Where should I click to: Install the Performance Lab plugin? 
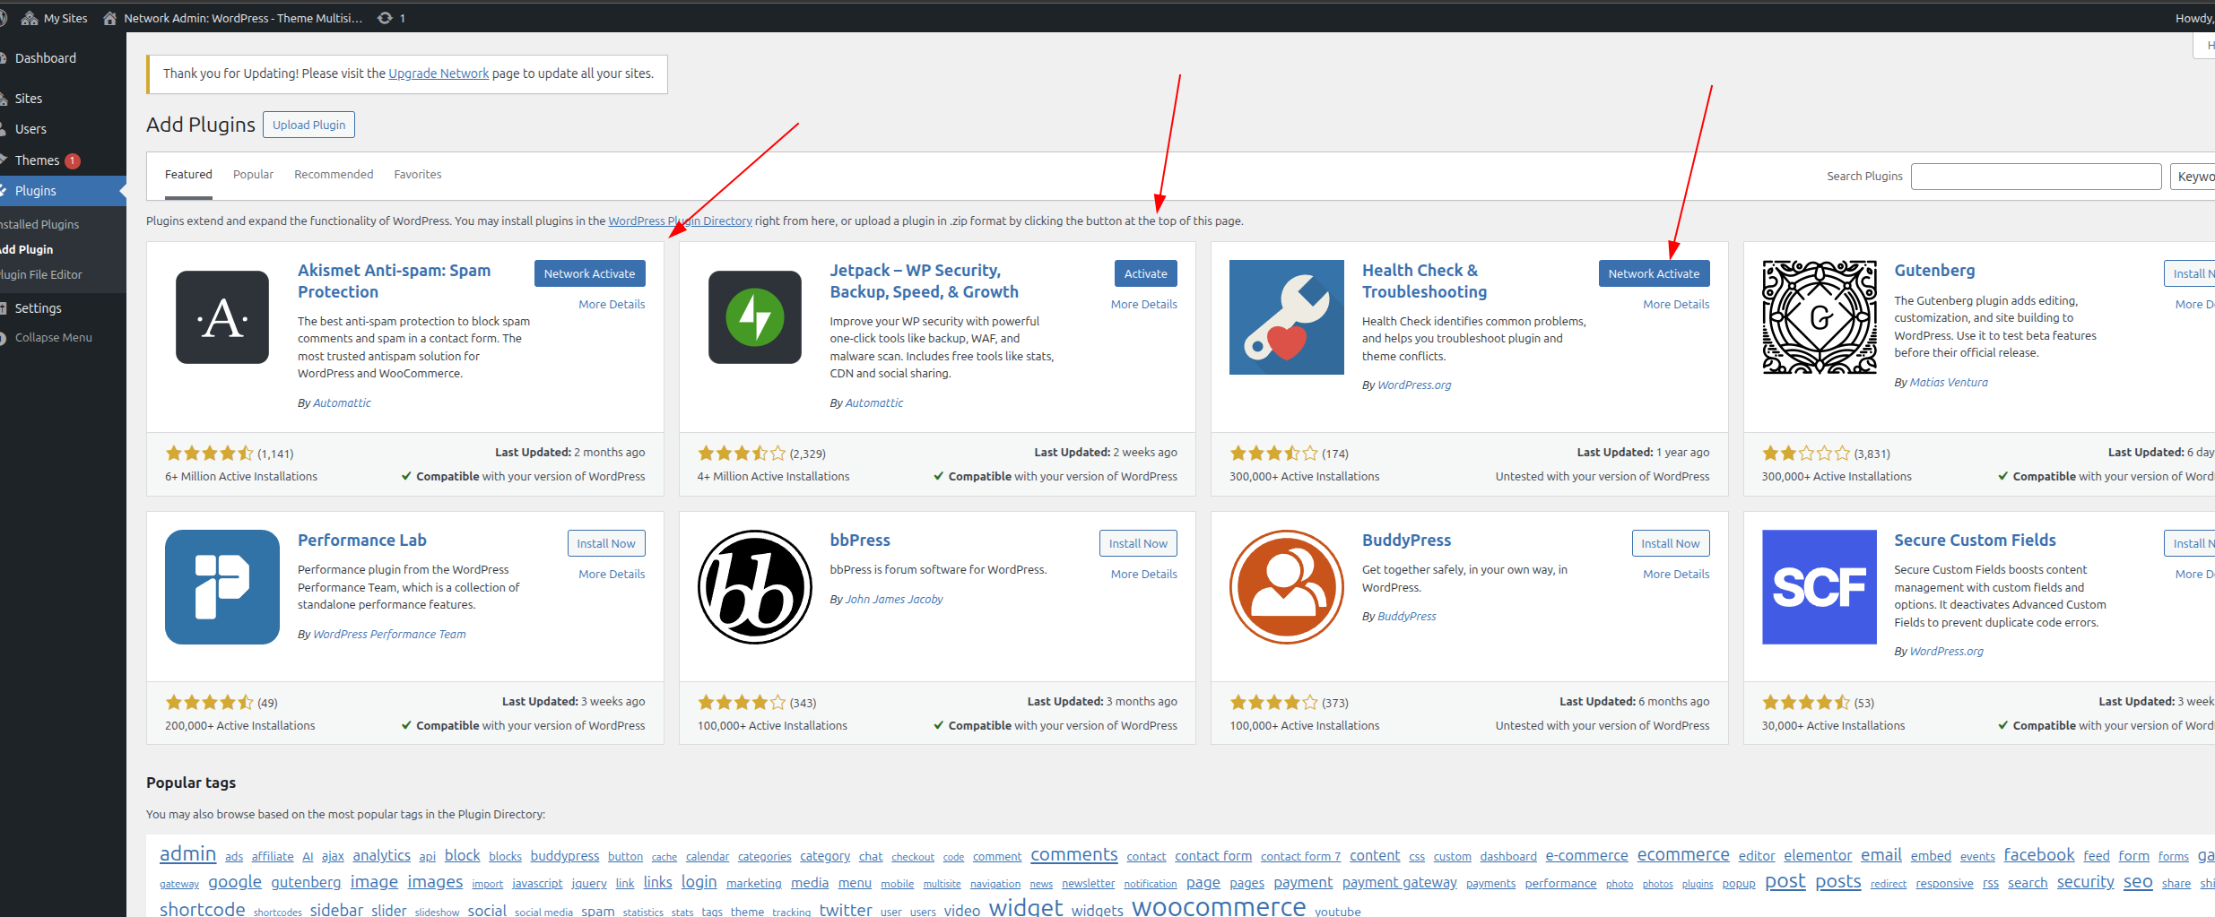[x=605, y=544]
